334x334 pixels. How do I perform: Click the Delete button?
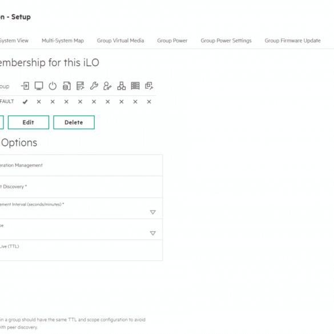[x=74, y=122]
